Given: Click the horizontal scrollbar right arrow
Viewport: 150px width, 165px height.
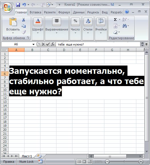Looking at the screenshot, I should (x=140, y=156).
